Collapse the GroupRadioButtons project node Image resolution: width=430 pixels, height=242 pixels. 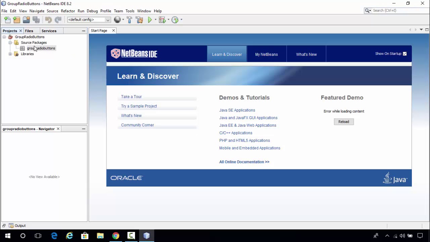click(x=4, y=37)
